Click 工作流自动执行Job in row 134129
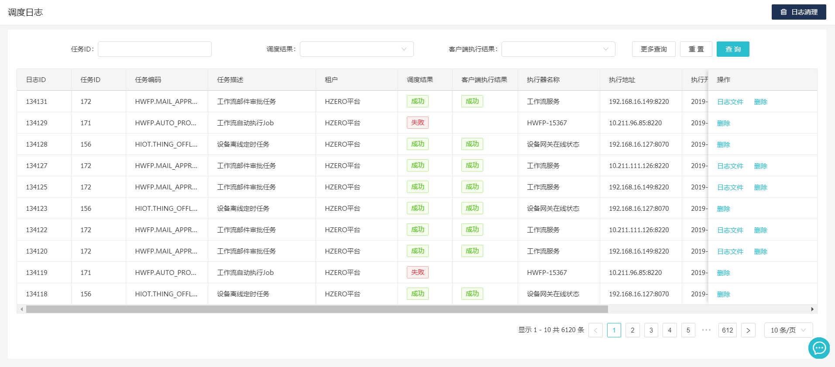The height and width of the screenshot is (367, 835). (245, 123)
